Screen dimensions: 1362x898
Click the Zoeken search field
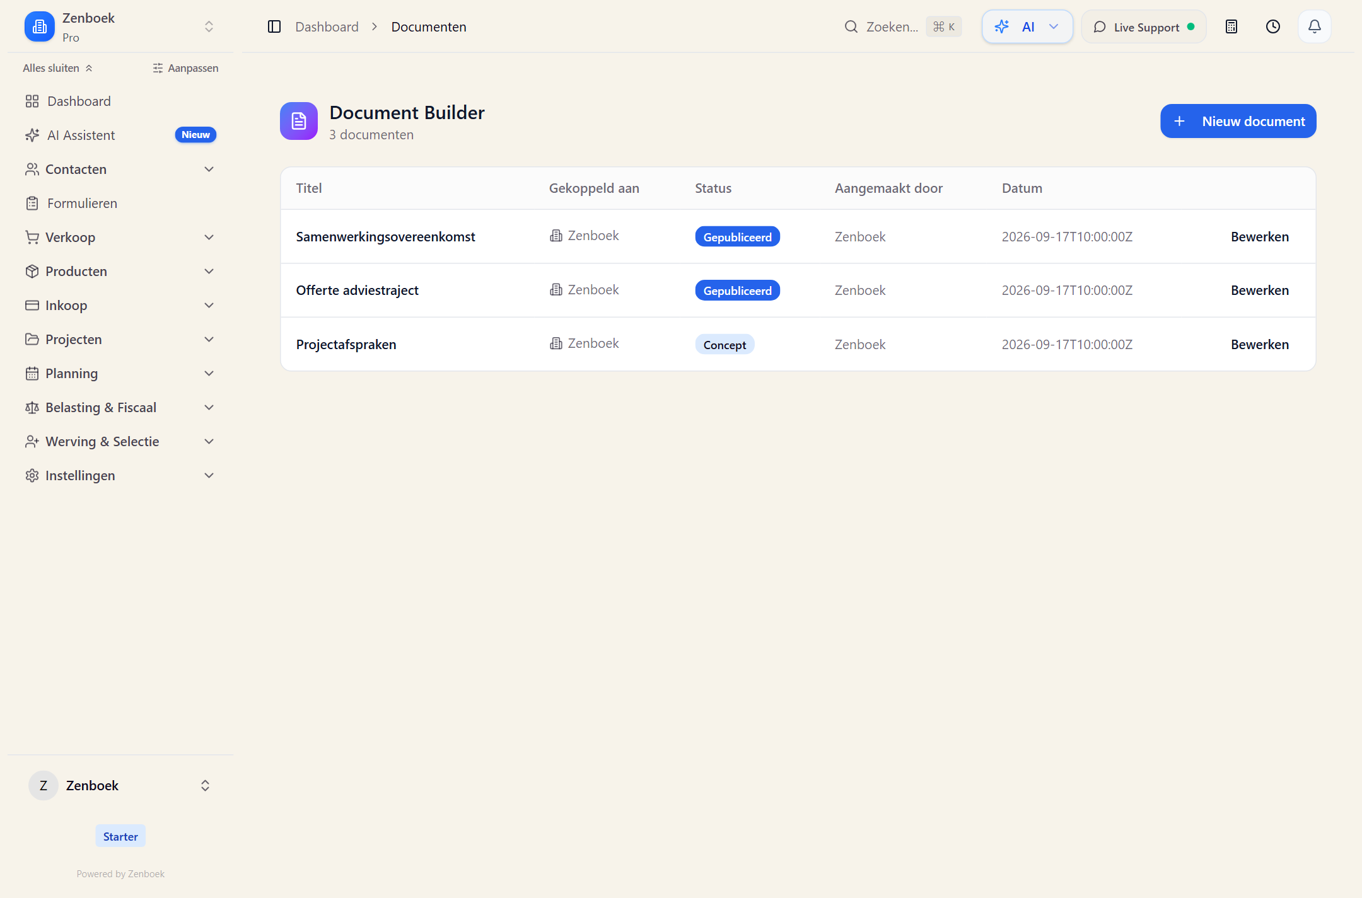(x=902, y=26)
